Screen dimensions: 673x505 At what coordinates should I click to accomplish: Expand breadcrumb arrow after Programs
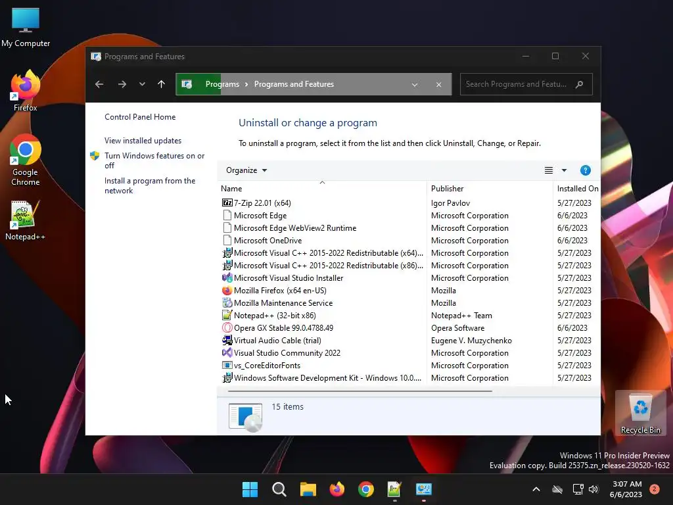click(247, 84)
